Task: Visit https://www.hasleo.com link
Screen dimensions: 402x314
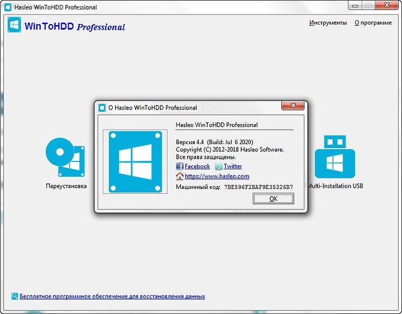Action: click(217, 176)
